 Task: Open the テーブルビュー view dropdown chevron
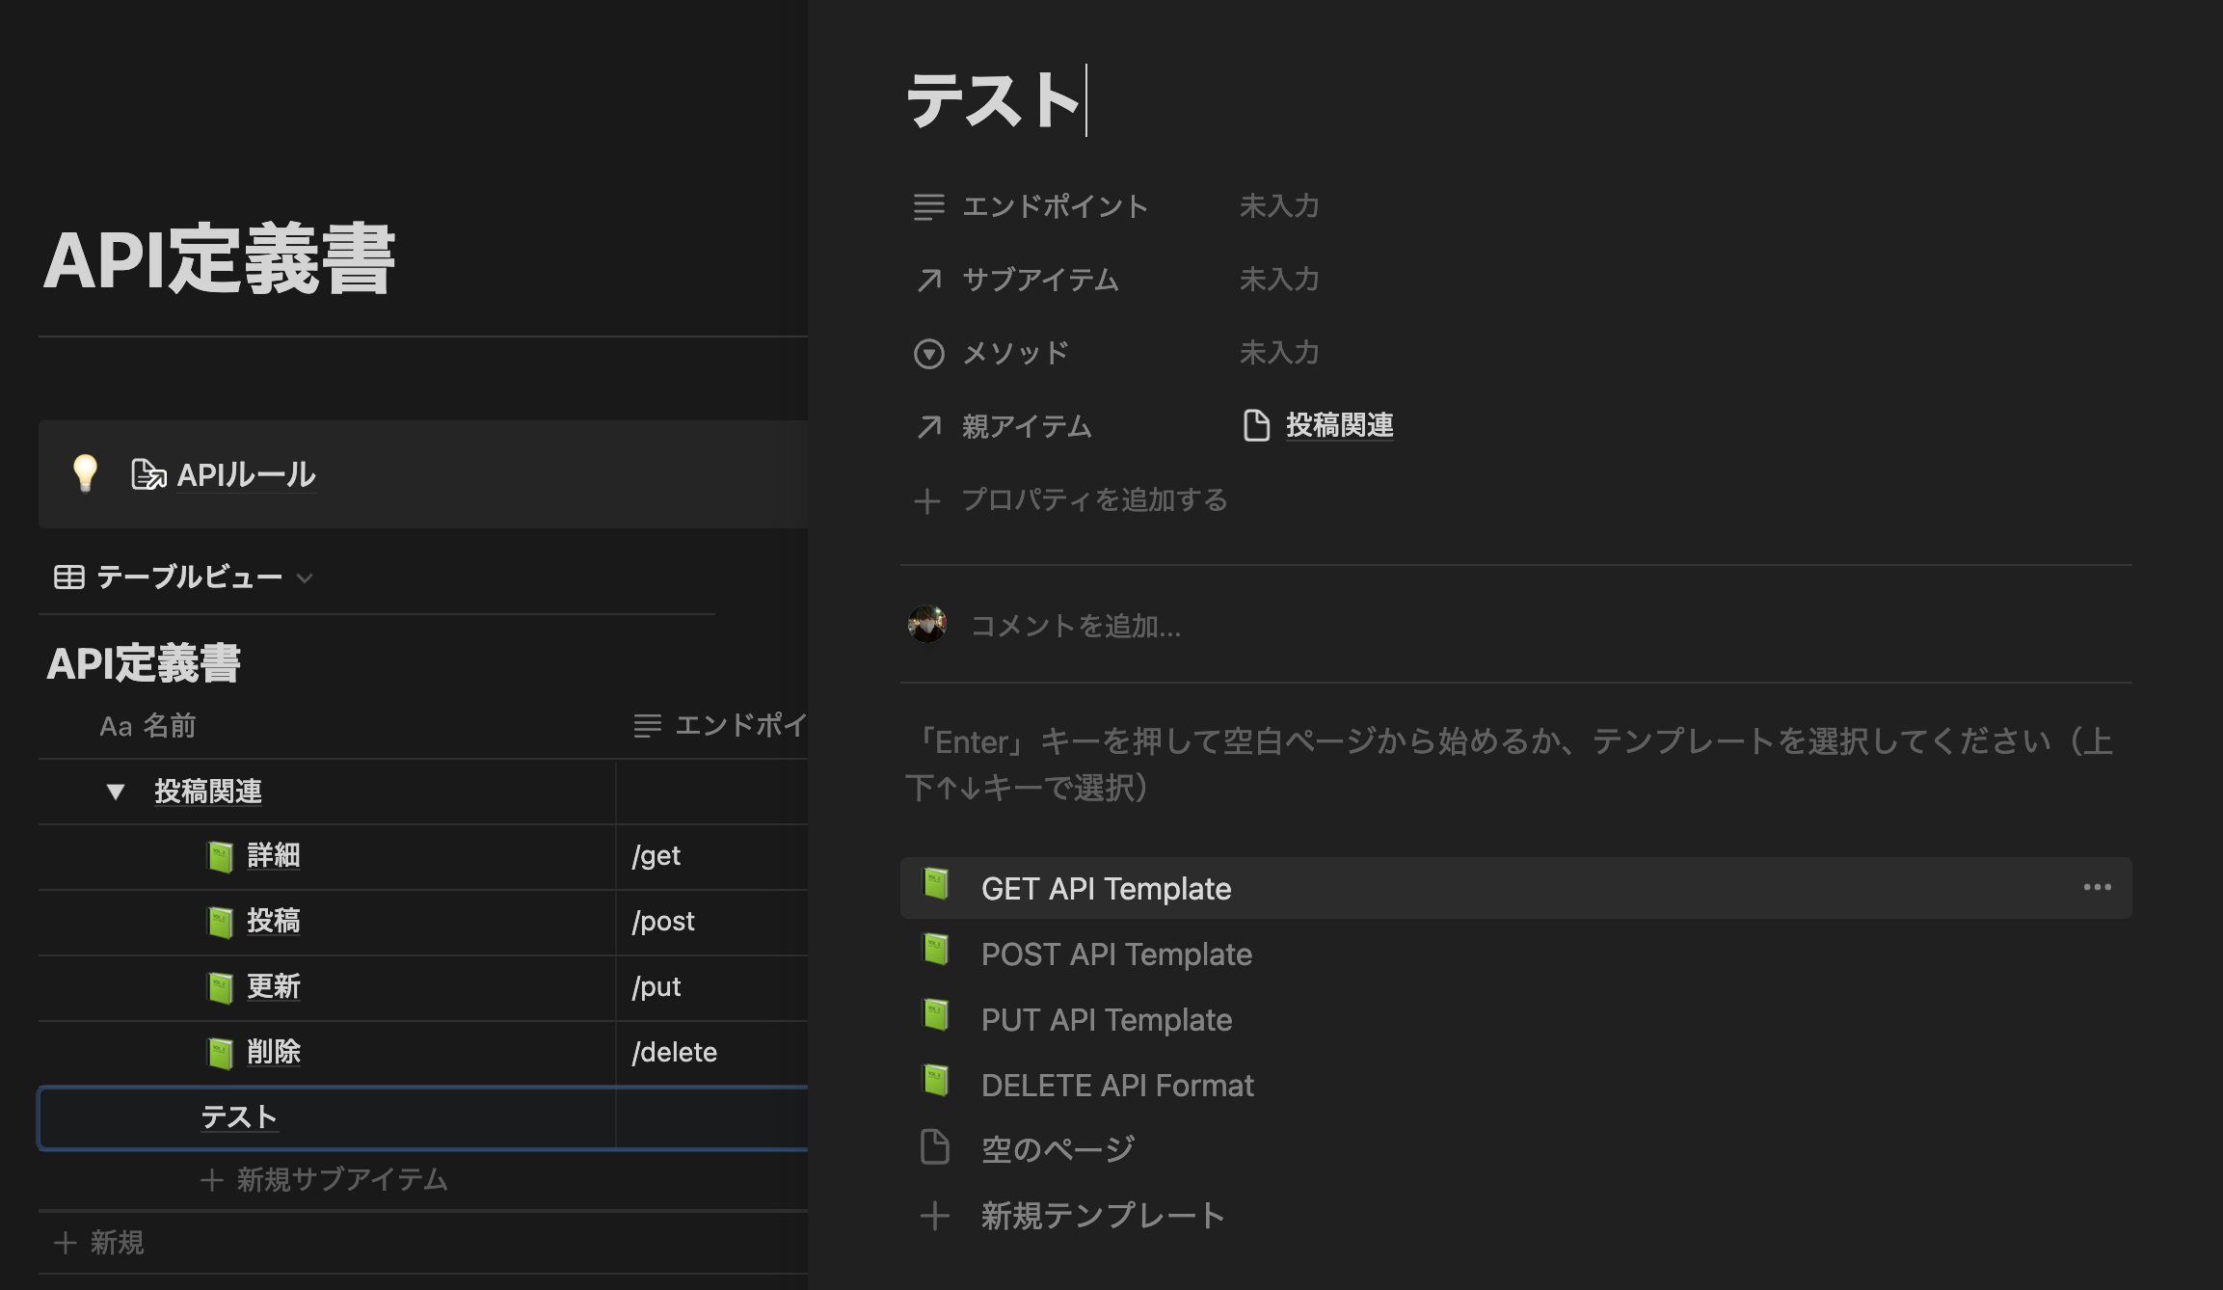point(306,578)
